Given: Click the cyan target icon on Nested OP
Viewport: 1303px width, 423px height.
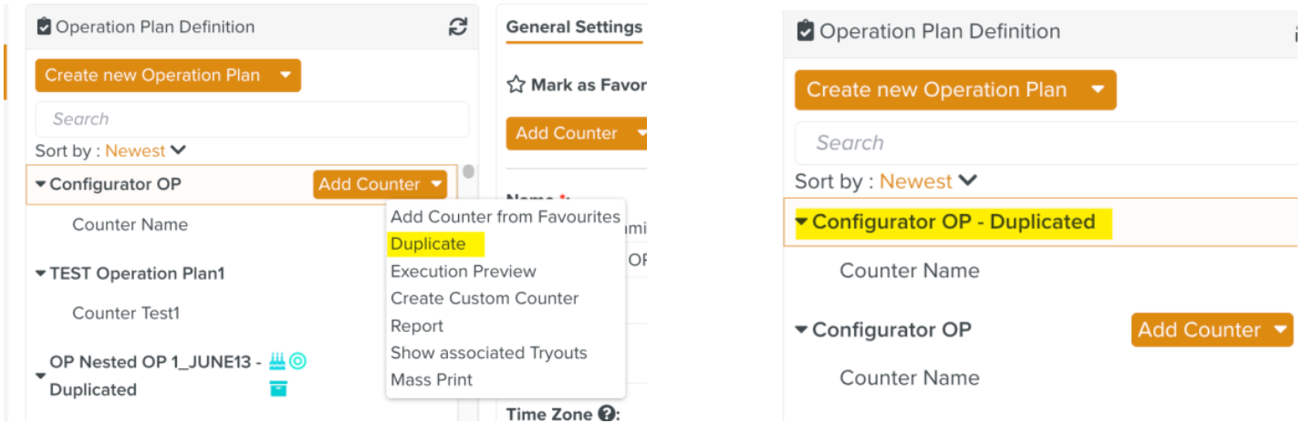Looking at the screenshot, I should pos(297,361).
